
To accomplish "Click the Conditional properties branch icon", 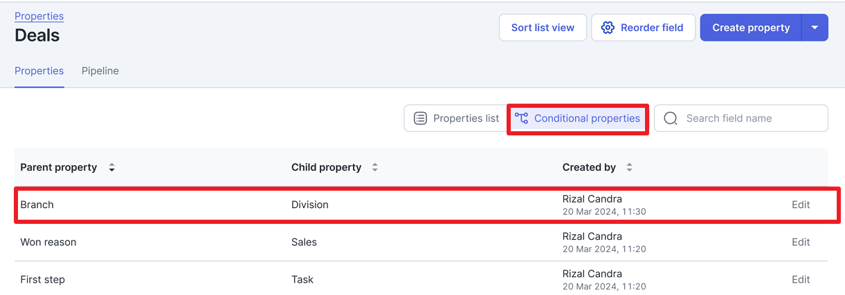I will [521, 118].
